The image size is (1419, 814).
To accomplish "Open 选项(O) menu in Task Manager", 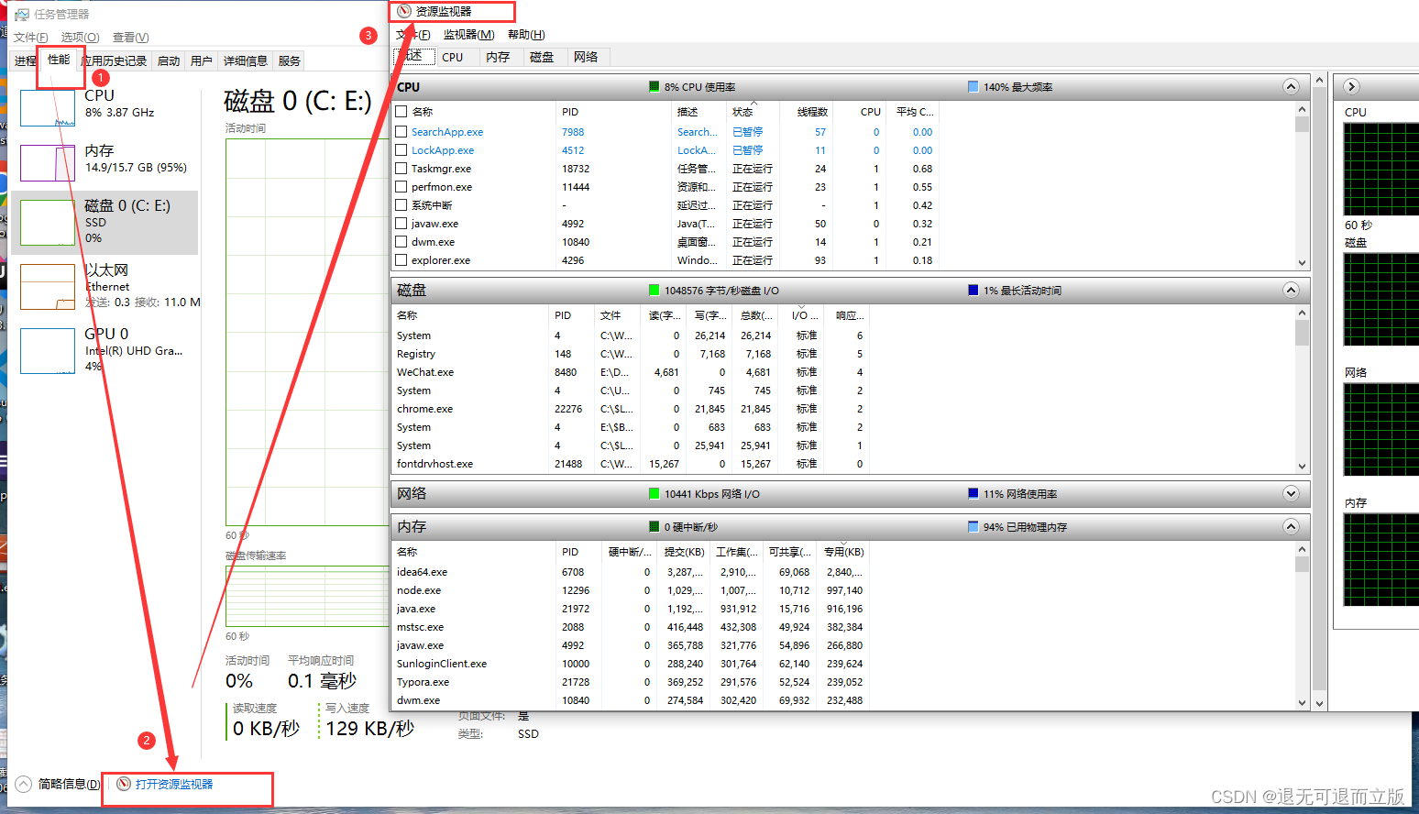I will 80,38.
